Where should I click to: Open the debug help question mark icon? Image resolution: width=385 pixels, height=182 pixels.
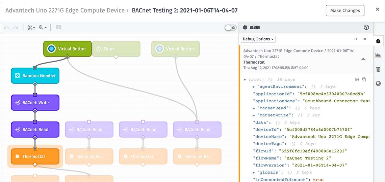coord(366,27)
